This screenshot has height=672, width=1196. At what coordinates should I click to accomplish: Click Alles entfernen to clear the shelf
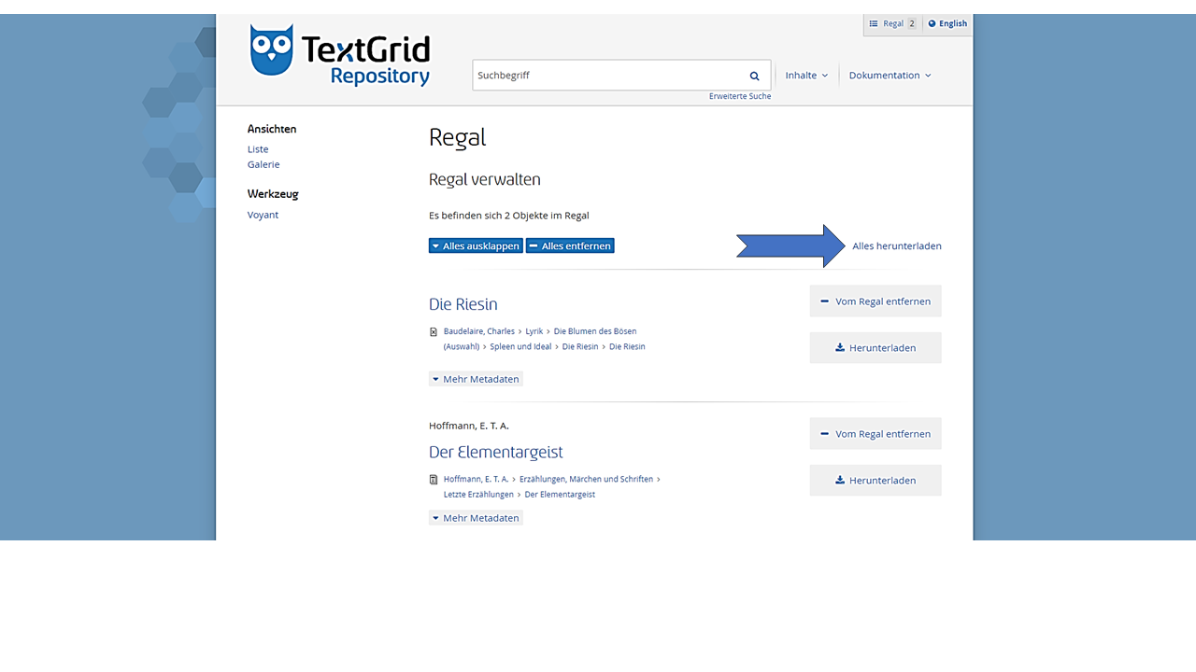click(x=570, y=246)
